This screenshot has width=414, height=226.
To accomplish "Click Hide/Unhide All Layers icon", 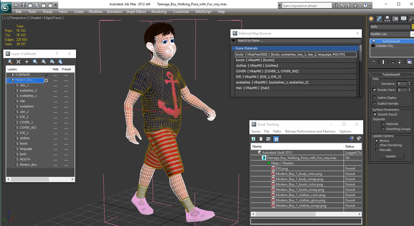I will [52, 62].
